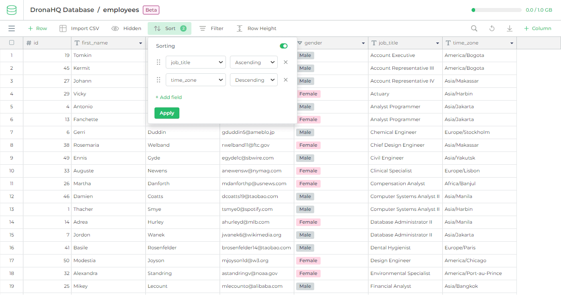Open the Filter options
This screenshot has width=561, height=295.
click(211, 28)
